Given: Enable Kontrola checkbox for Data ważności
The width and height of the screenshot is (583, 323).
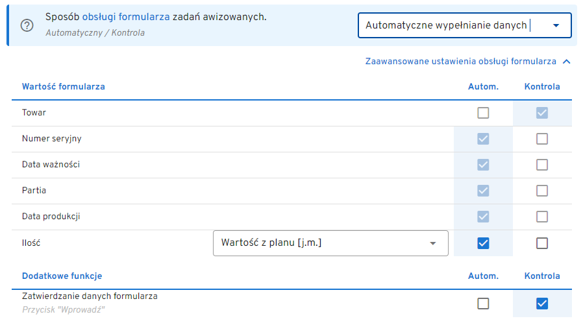Looking at the screenshot, I should point(542,165).
